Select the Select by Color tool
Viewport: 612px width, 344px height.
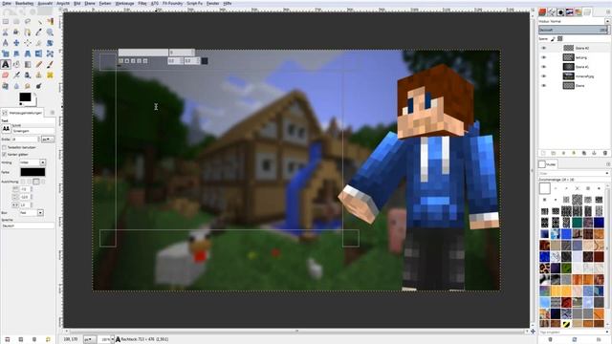point(50,21)
